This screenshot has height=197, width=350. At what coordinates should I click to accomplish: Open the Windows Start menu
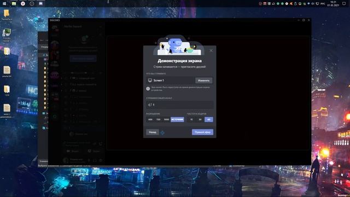[x=4, y=4]
